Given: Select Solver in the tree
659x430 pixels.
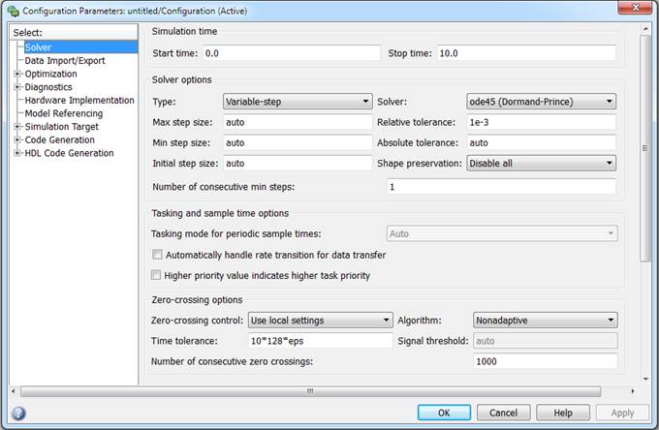Looking at the screenshot, I should (80, 47).
